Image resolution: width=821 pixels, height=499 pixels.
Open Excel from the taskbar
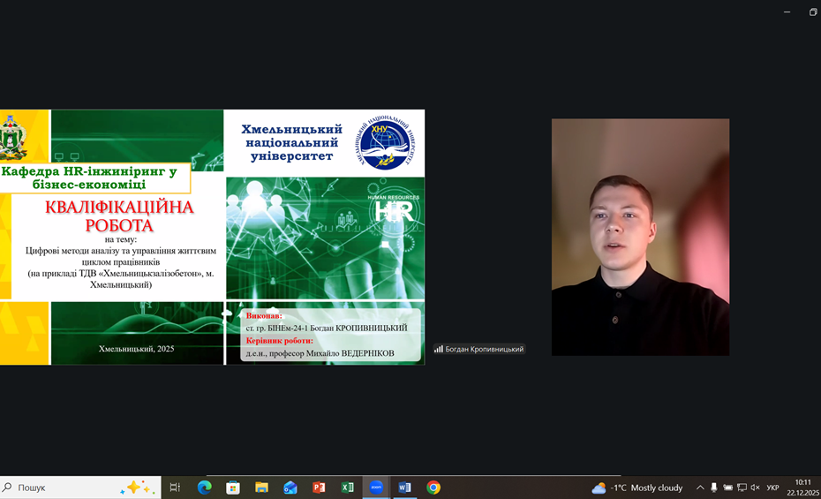pos(347,488)
